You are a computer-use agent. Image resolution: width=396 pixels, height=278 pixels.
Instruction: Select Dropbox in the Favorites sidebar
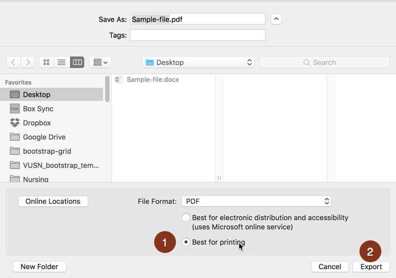[36, 123]
